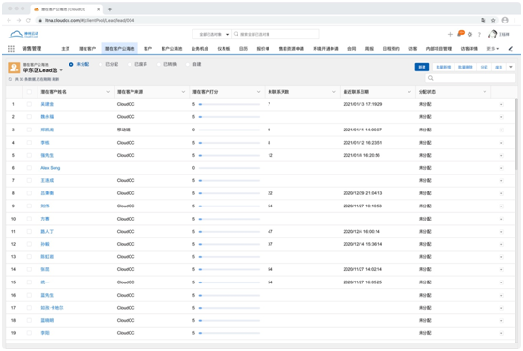Click the translate icon in address bar
This screenshot has height=351, width=523.
point(484,20)
